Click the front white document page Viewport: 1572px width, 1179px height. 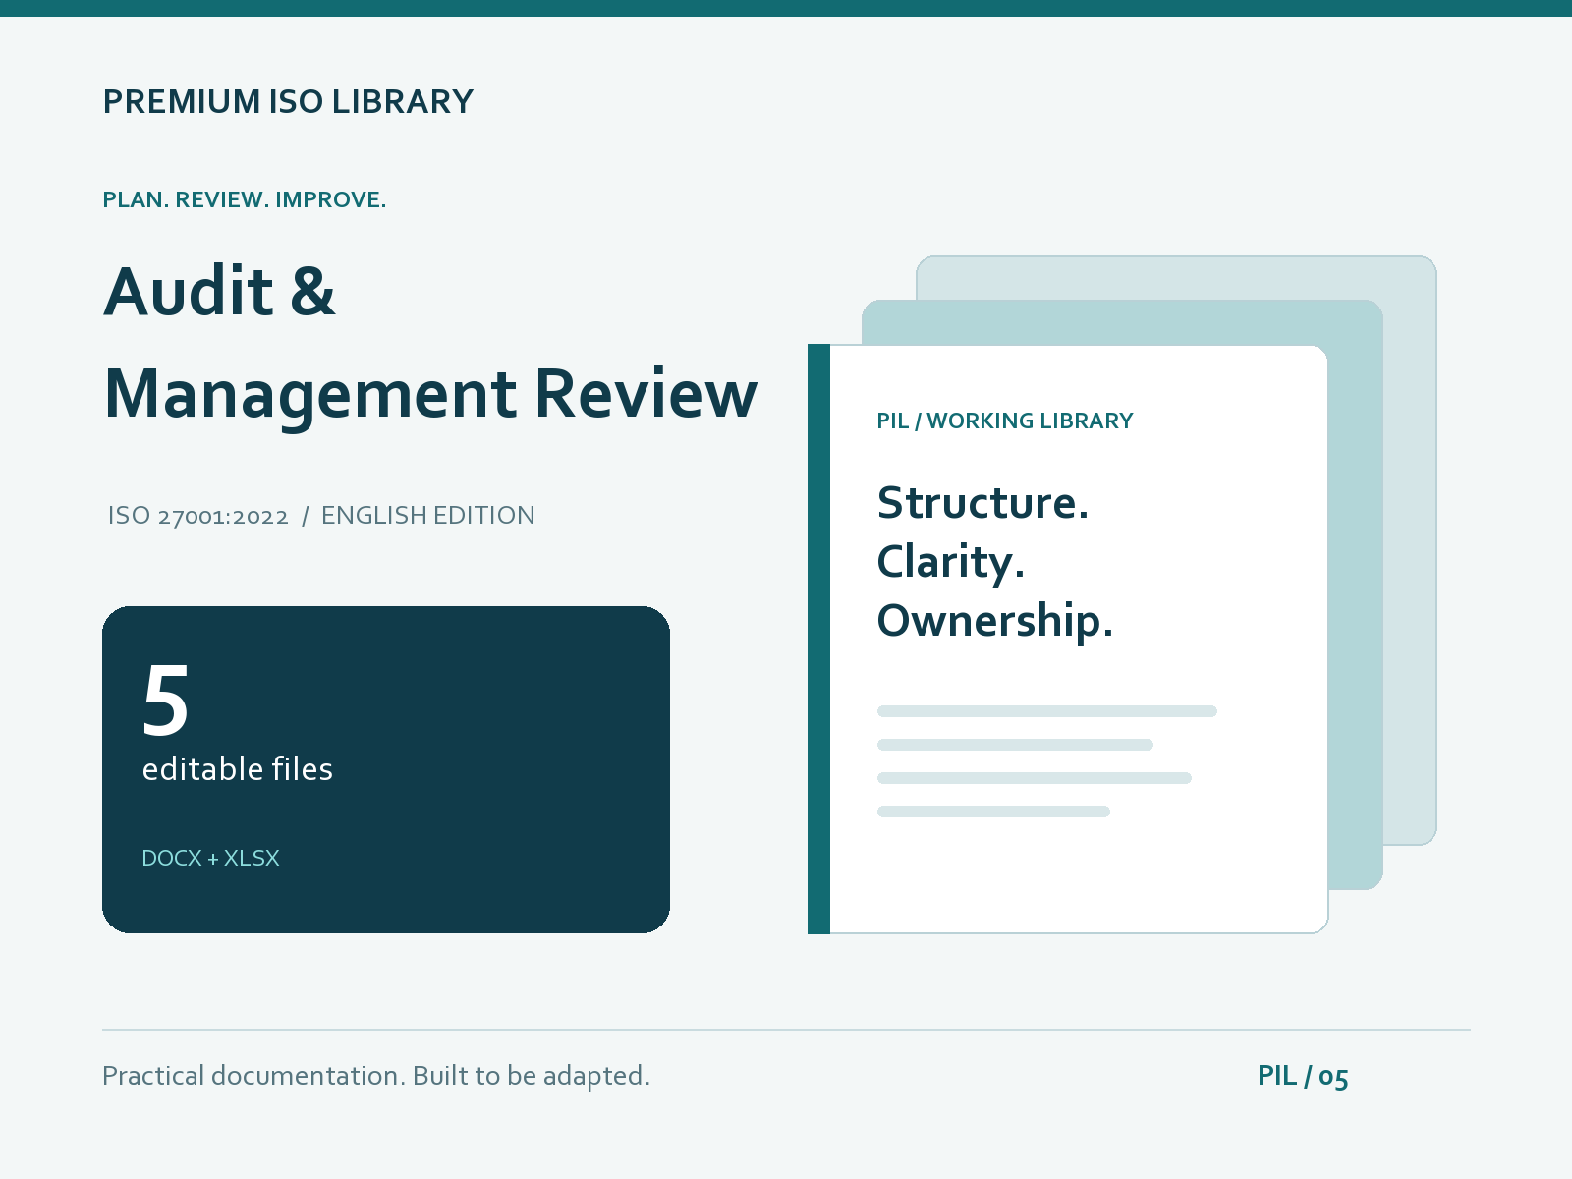click(x=1068, y=639)
